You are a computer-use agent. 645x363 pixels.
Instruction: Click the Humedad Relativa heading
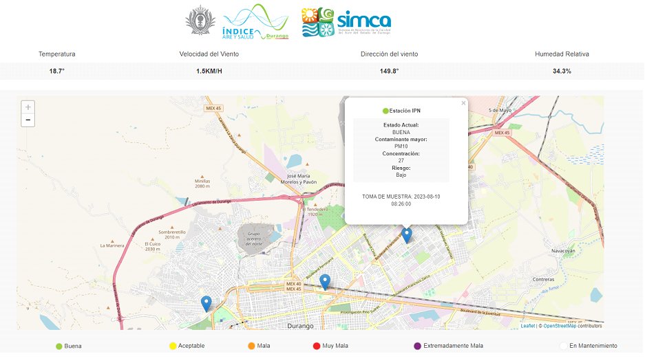(x=562, y=54)
